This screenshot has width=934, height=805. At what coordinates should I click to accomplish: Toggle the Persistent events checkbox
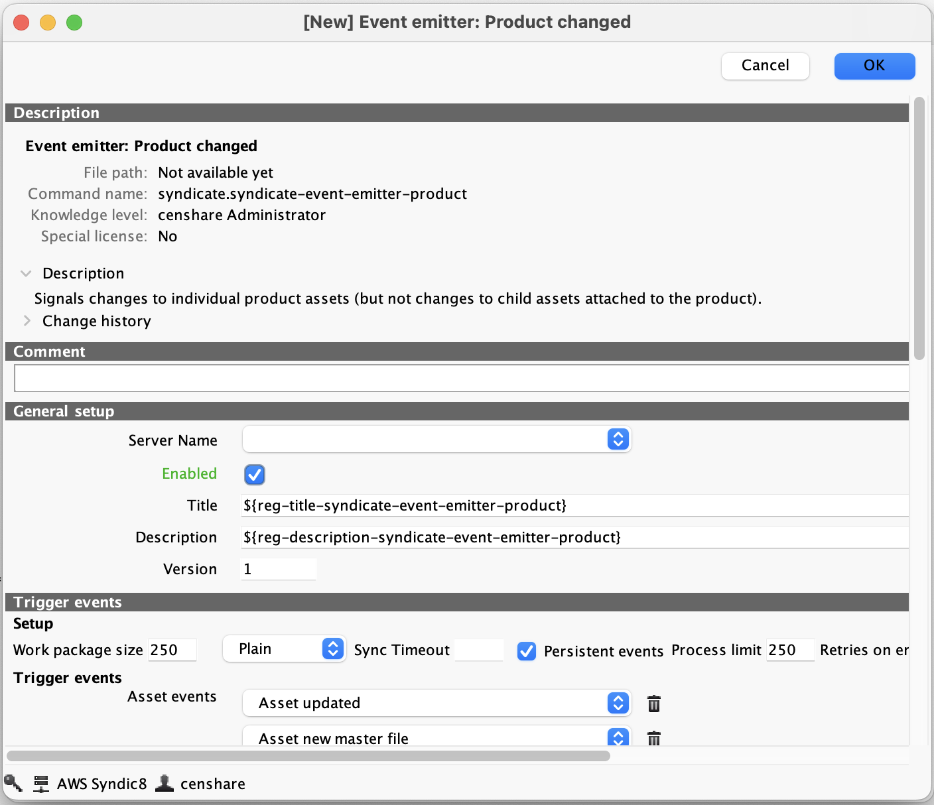[527, 651]
